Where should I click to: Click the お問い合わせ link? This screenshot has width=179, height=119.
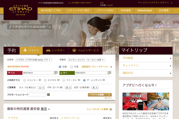86,3
